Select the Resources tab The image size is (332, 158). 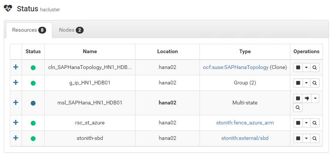[29, 30]
